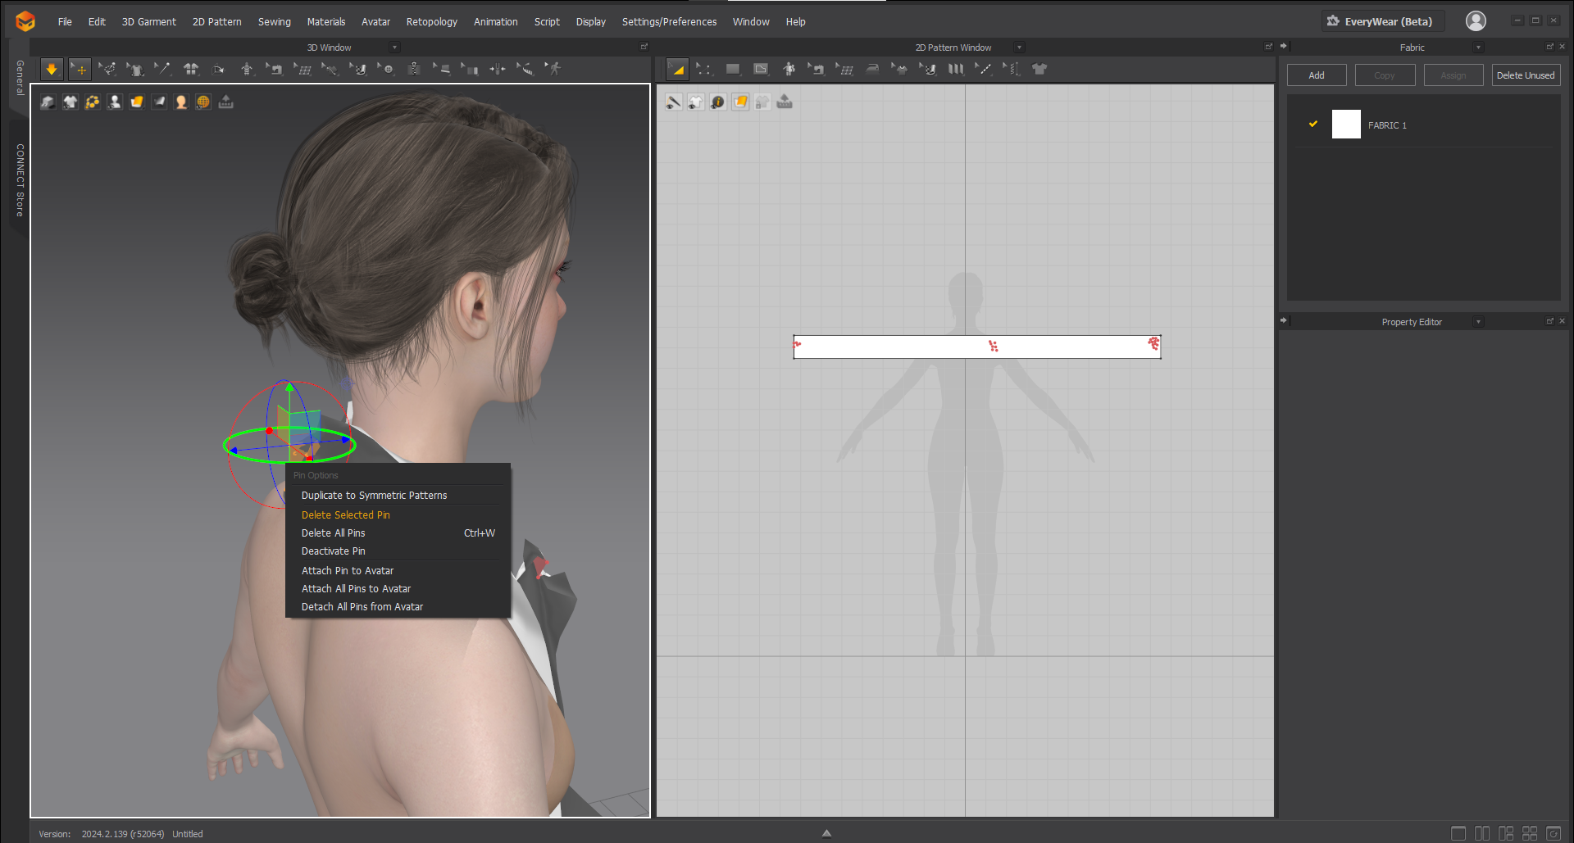Toggle garment display in 3D window overlay
The image size is (1574, 843).
point(71,102)
